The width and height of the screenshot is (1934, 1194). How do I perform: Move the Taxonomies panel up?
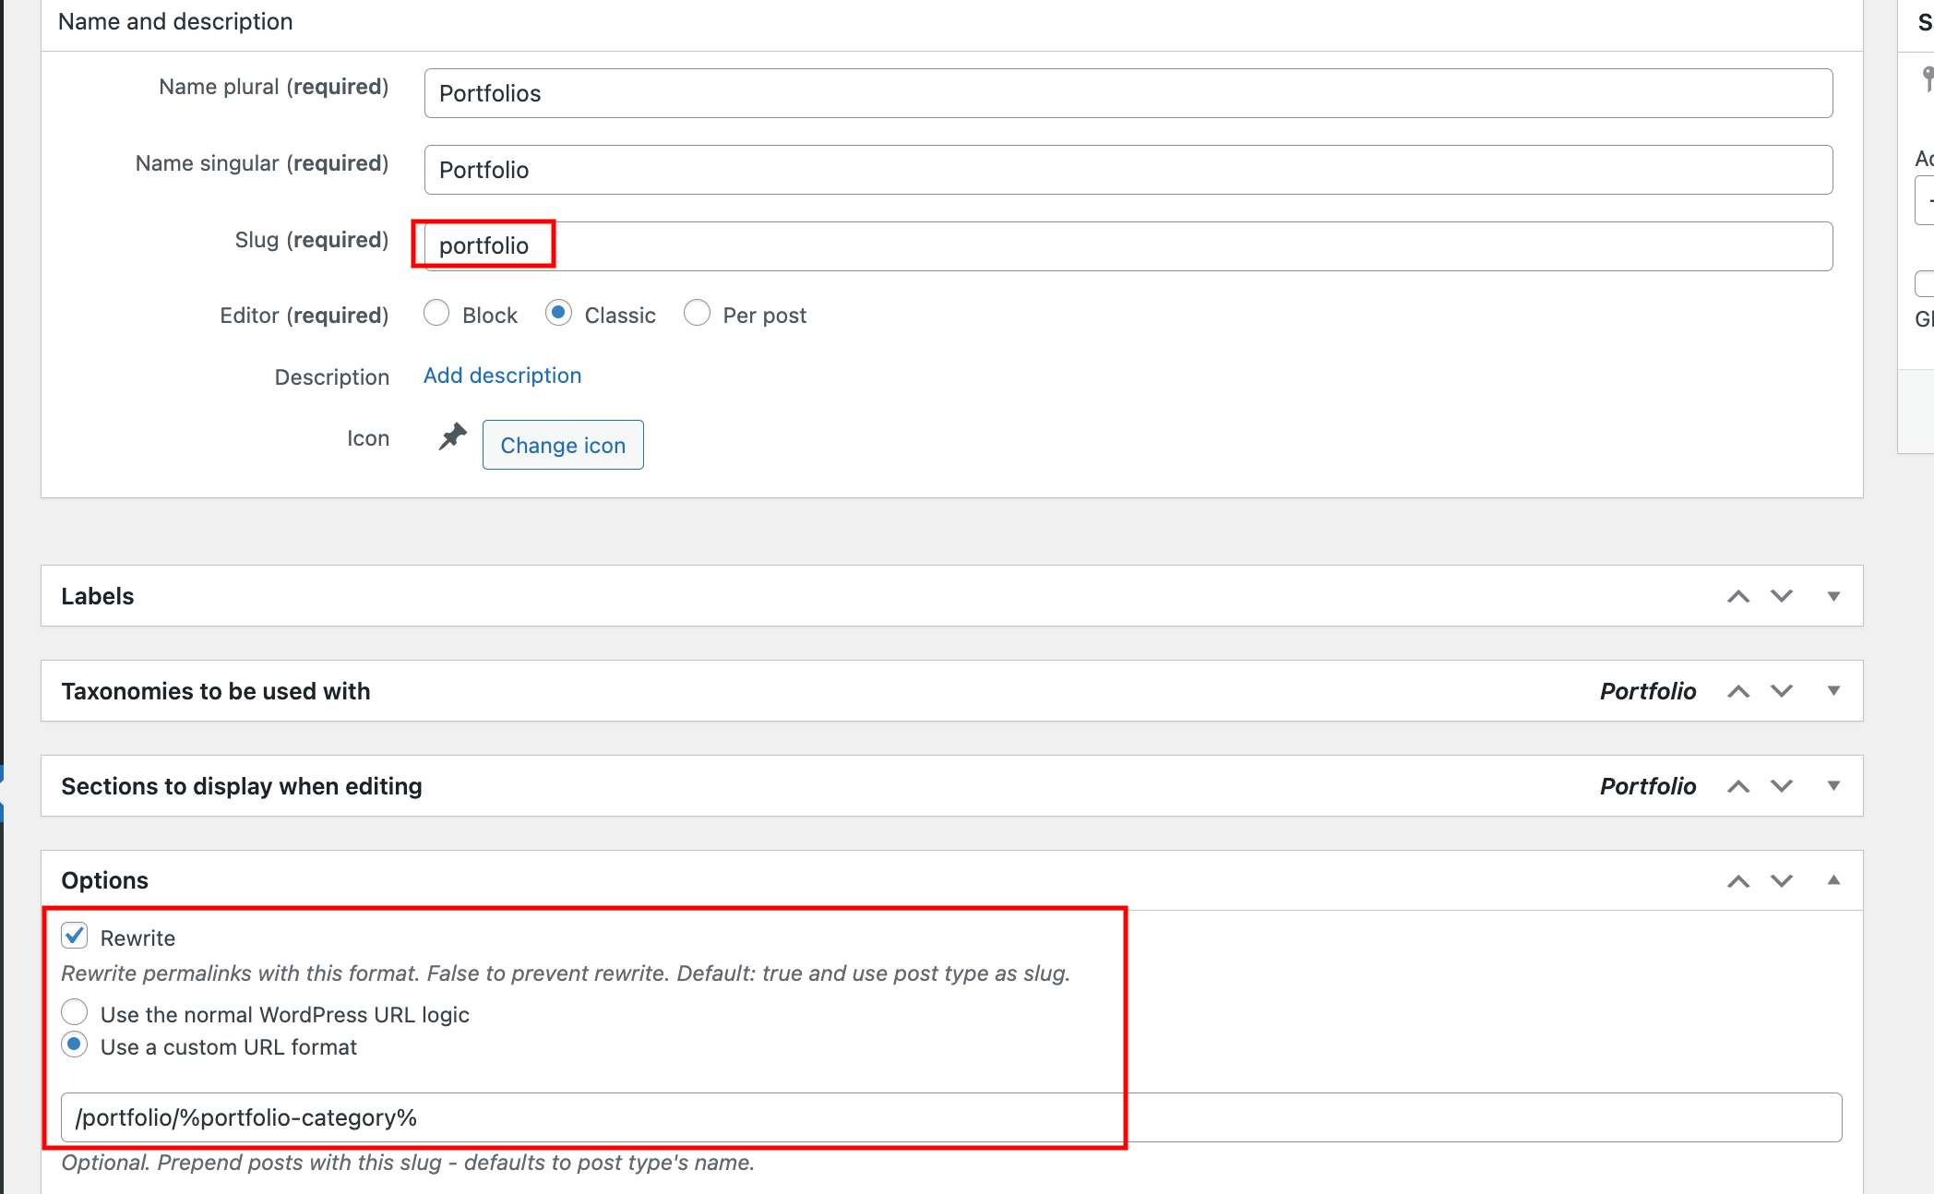(x=1738, y=691)
